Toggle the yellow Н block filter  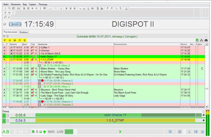pyautogui.click(x=10, y=40)
